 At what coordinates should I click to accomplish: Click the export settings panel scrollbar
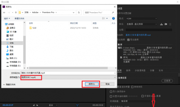179,75
